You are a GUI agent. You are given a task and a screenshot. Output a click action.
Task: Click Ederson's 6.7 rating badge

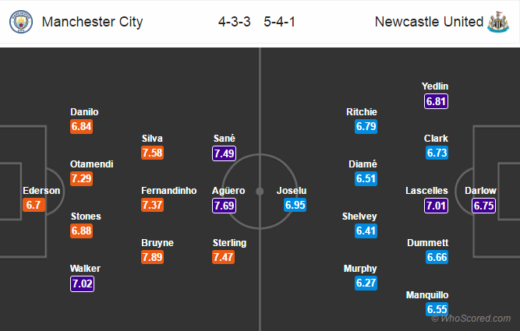(x=34, y=205)
